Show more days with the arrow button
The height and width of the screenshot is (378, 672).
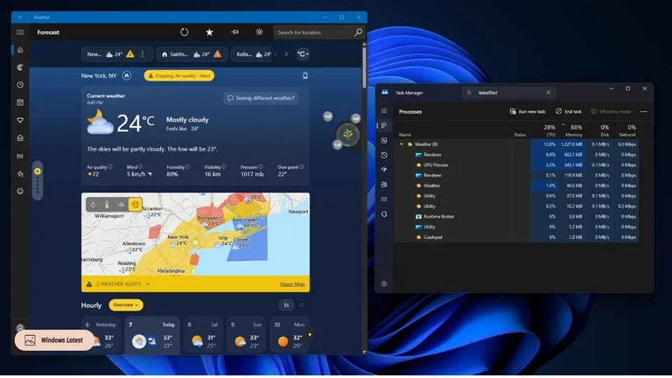pyautogui.click(x=310, y=335)
